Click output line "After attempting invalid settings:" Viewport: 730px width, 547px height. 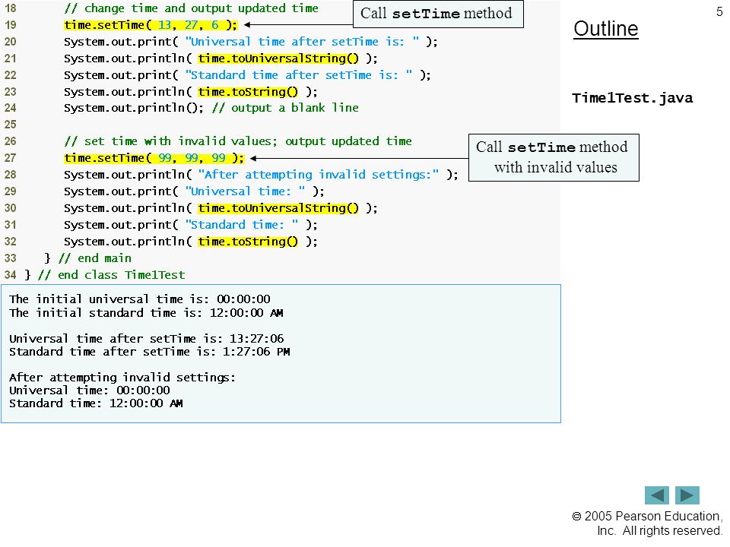tap(122, 378)
